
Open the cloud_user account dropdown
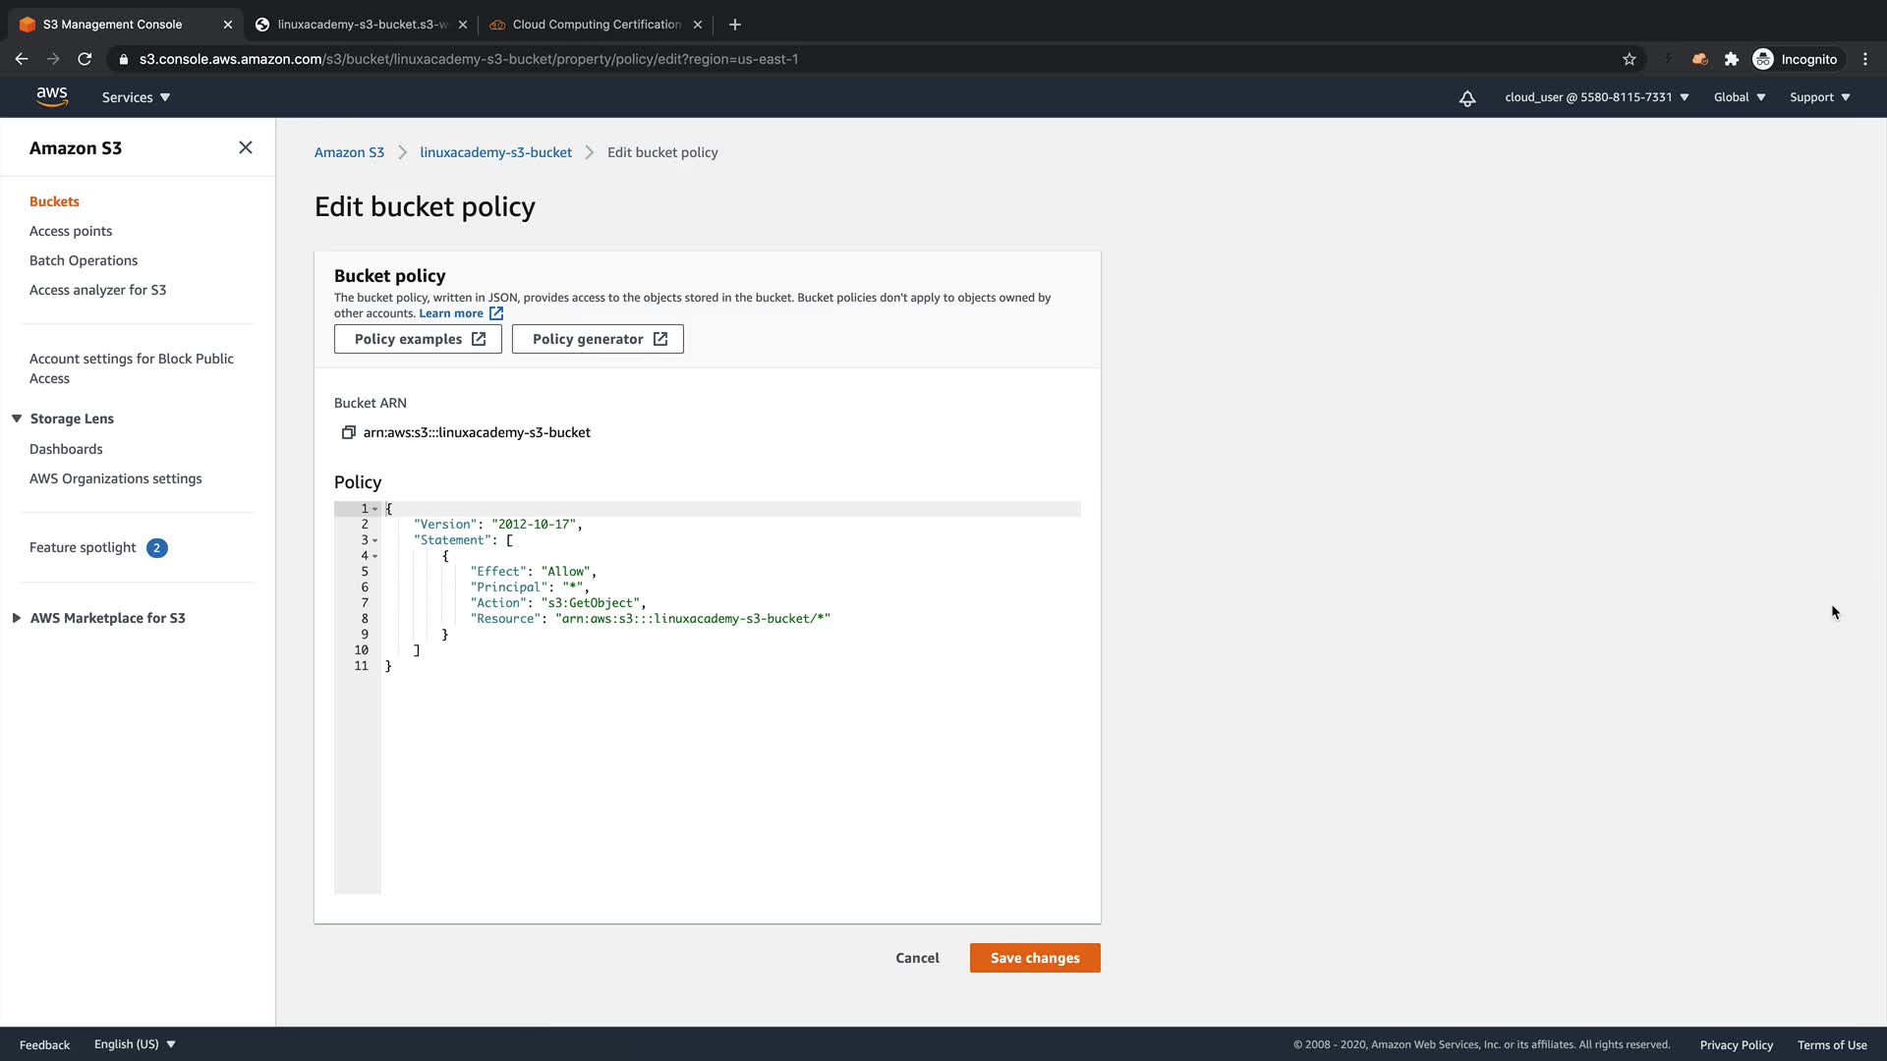pyautogui.click(x=1596, y=97)
